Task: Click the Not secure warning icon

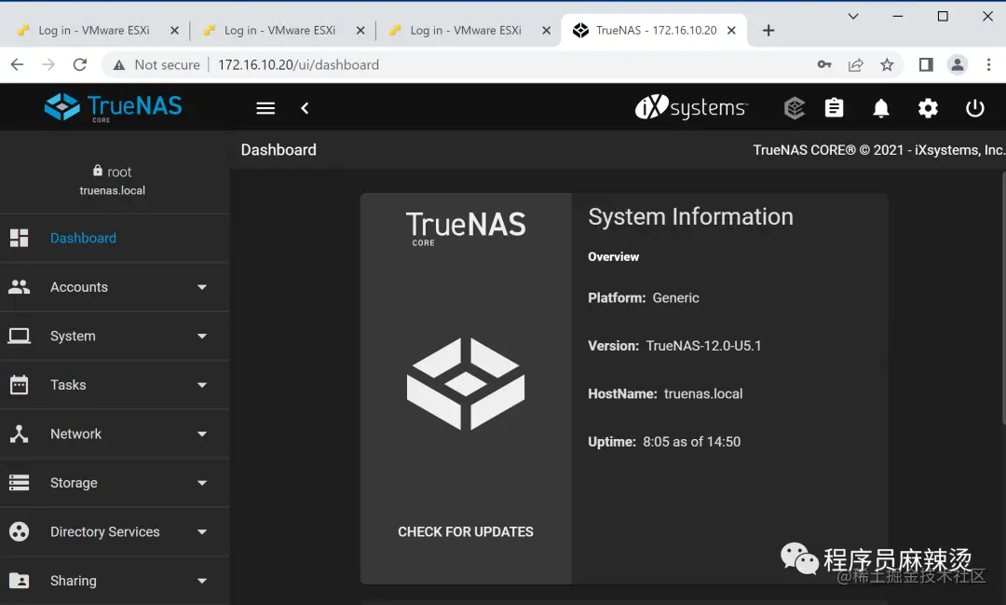Action: point(118,65)
